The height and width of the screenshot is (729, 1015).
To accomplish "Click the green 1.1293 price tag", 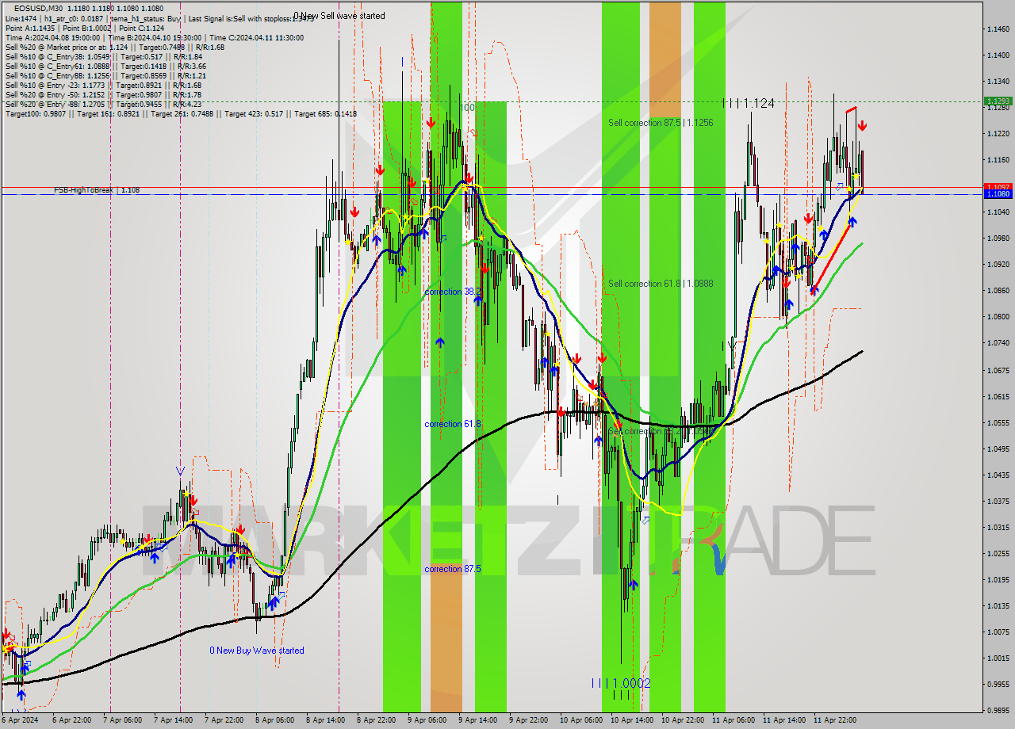I will (998, 101).
